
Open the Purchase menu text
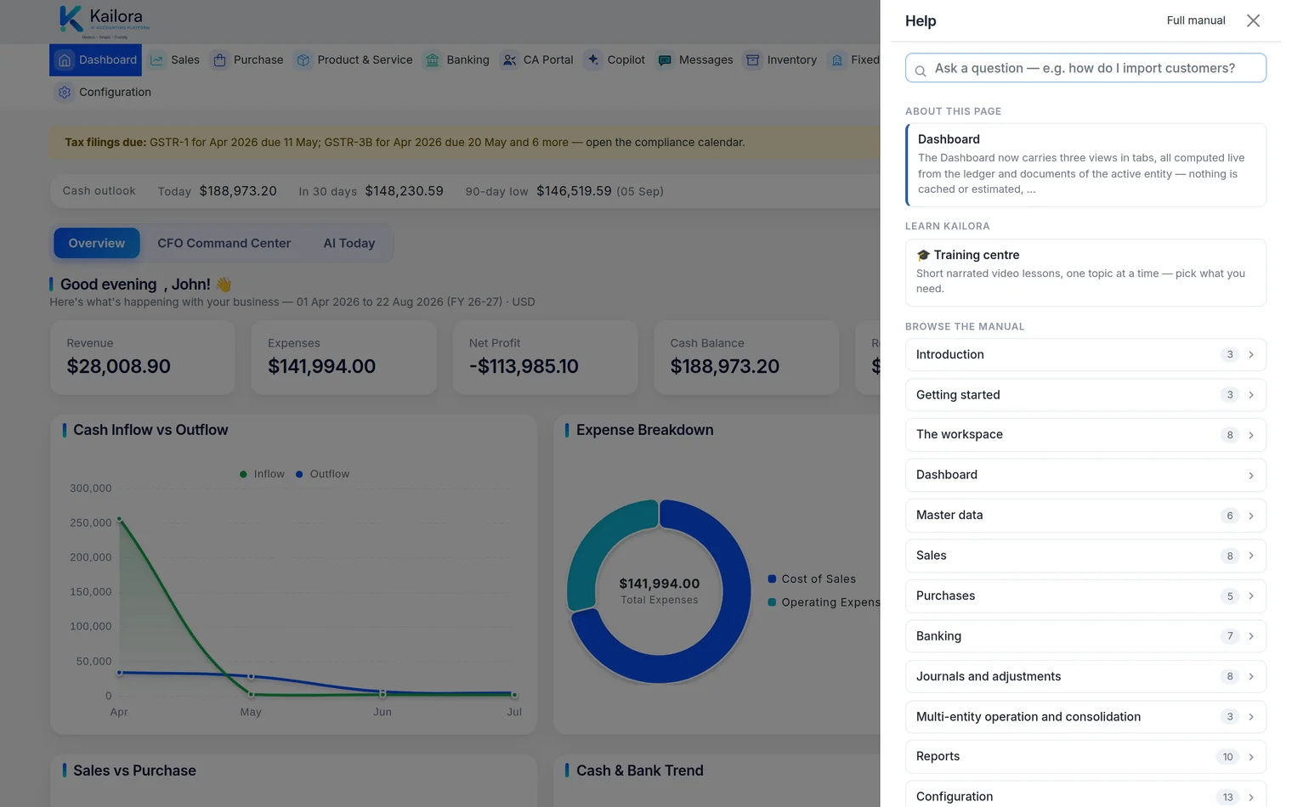(258, 60)
